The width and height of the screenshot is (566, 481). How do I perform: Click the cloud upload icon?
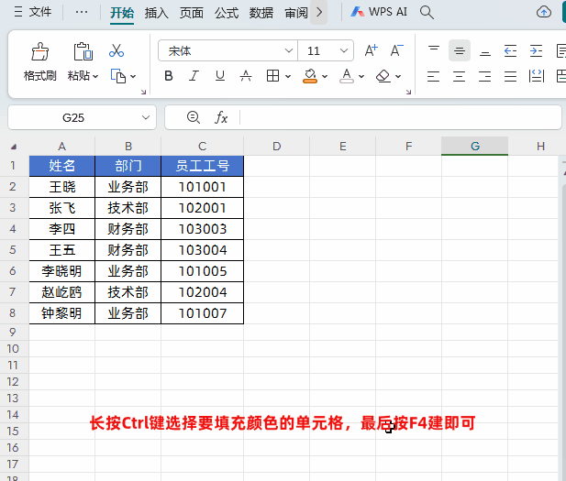(x=544, y=12)
